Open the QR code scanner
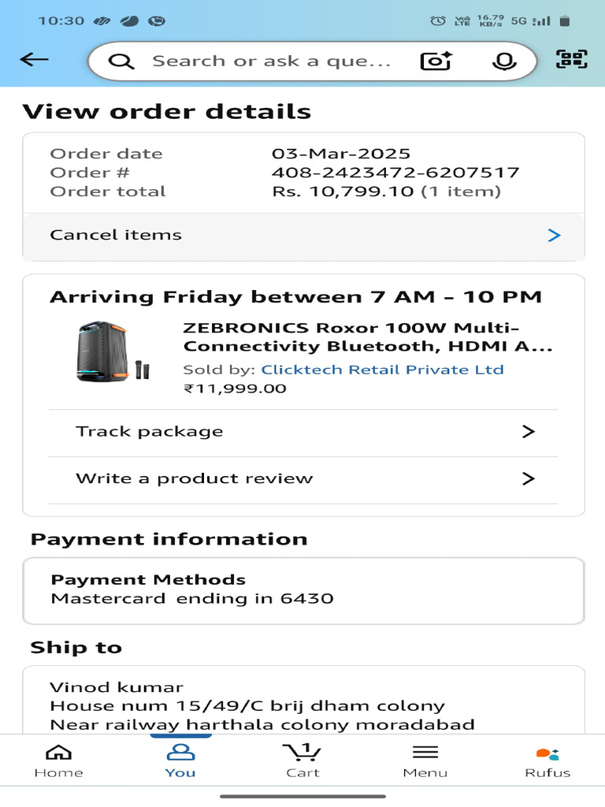The height and width of the screenshot is (807, 605). (x=572, y=60)
